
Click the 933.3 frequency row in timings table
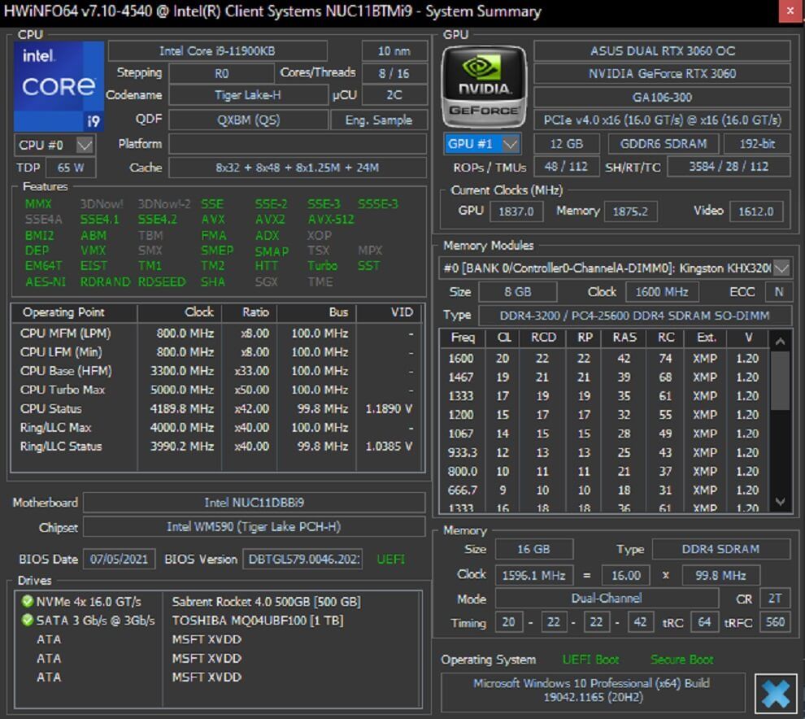pos(603,453)
